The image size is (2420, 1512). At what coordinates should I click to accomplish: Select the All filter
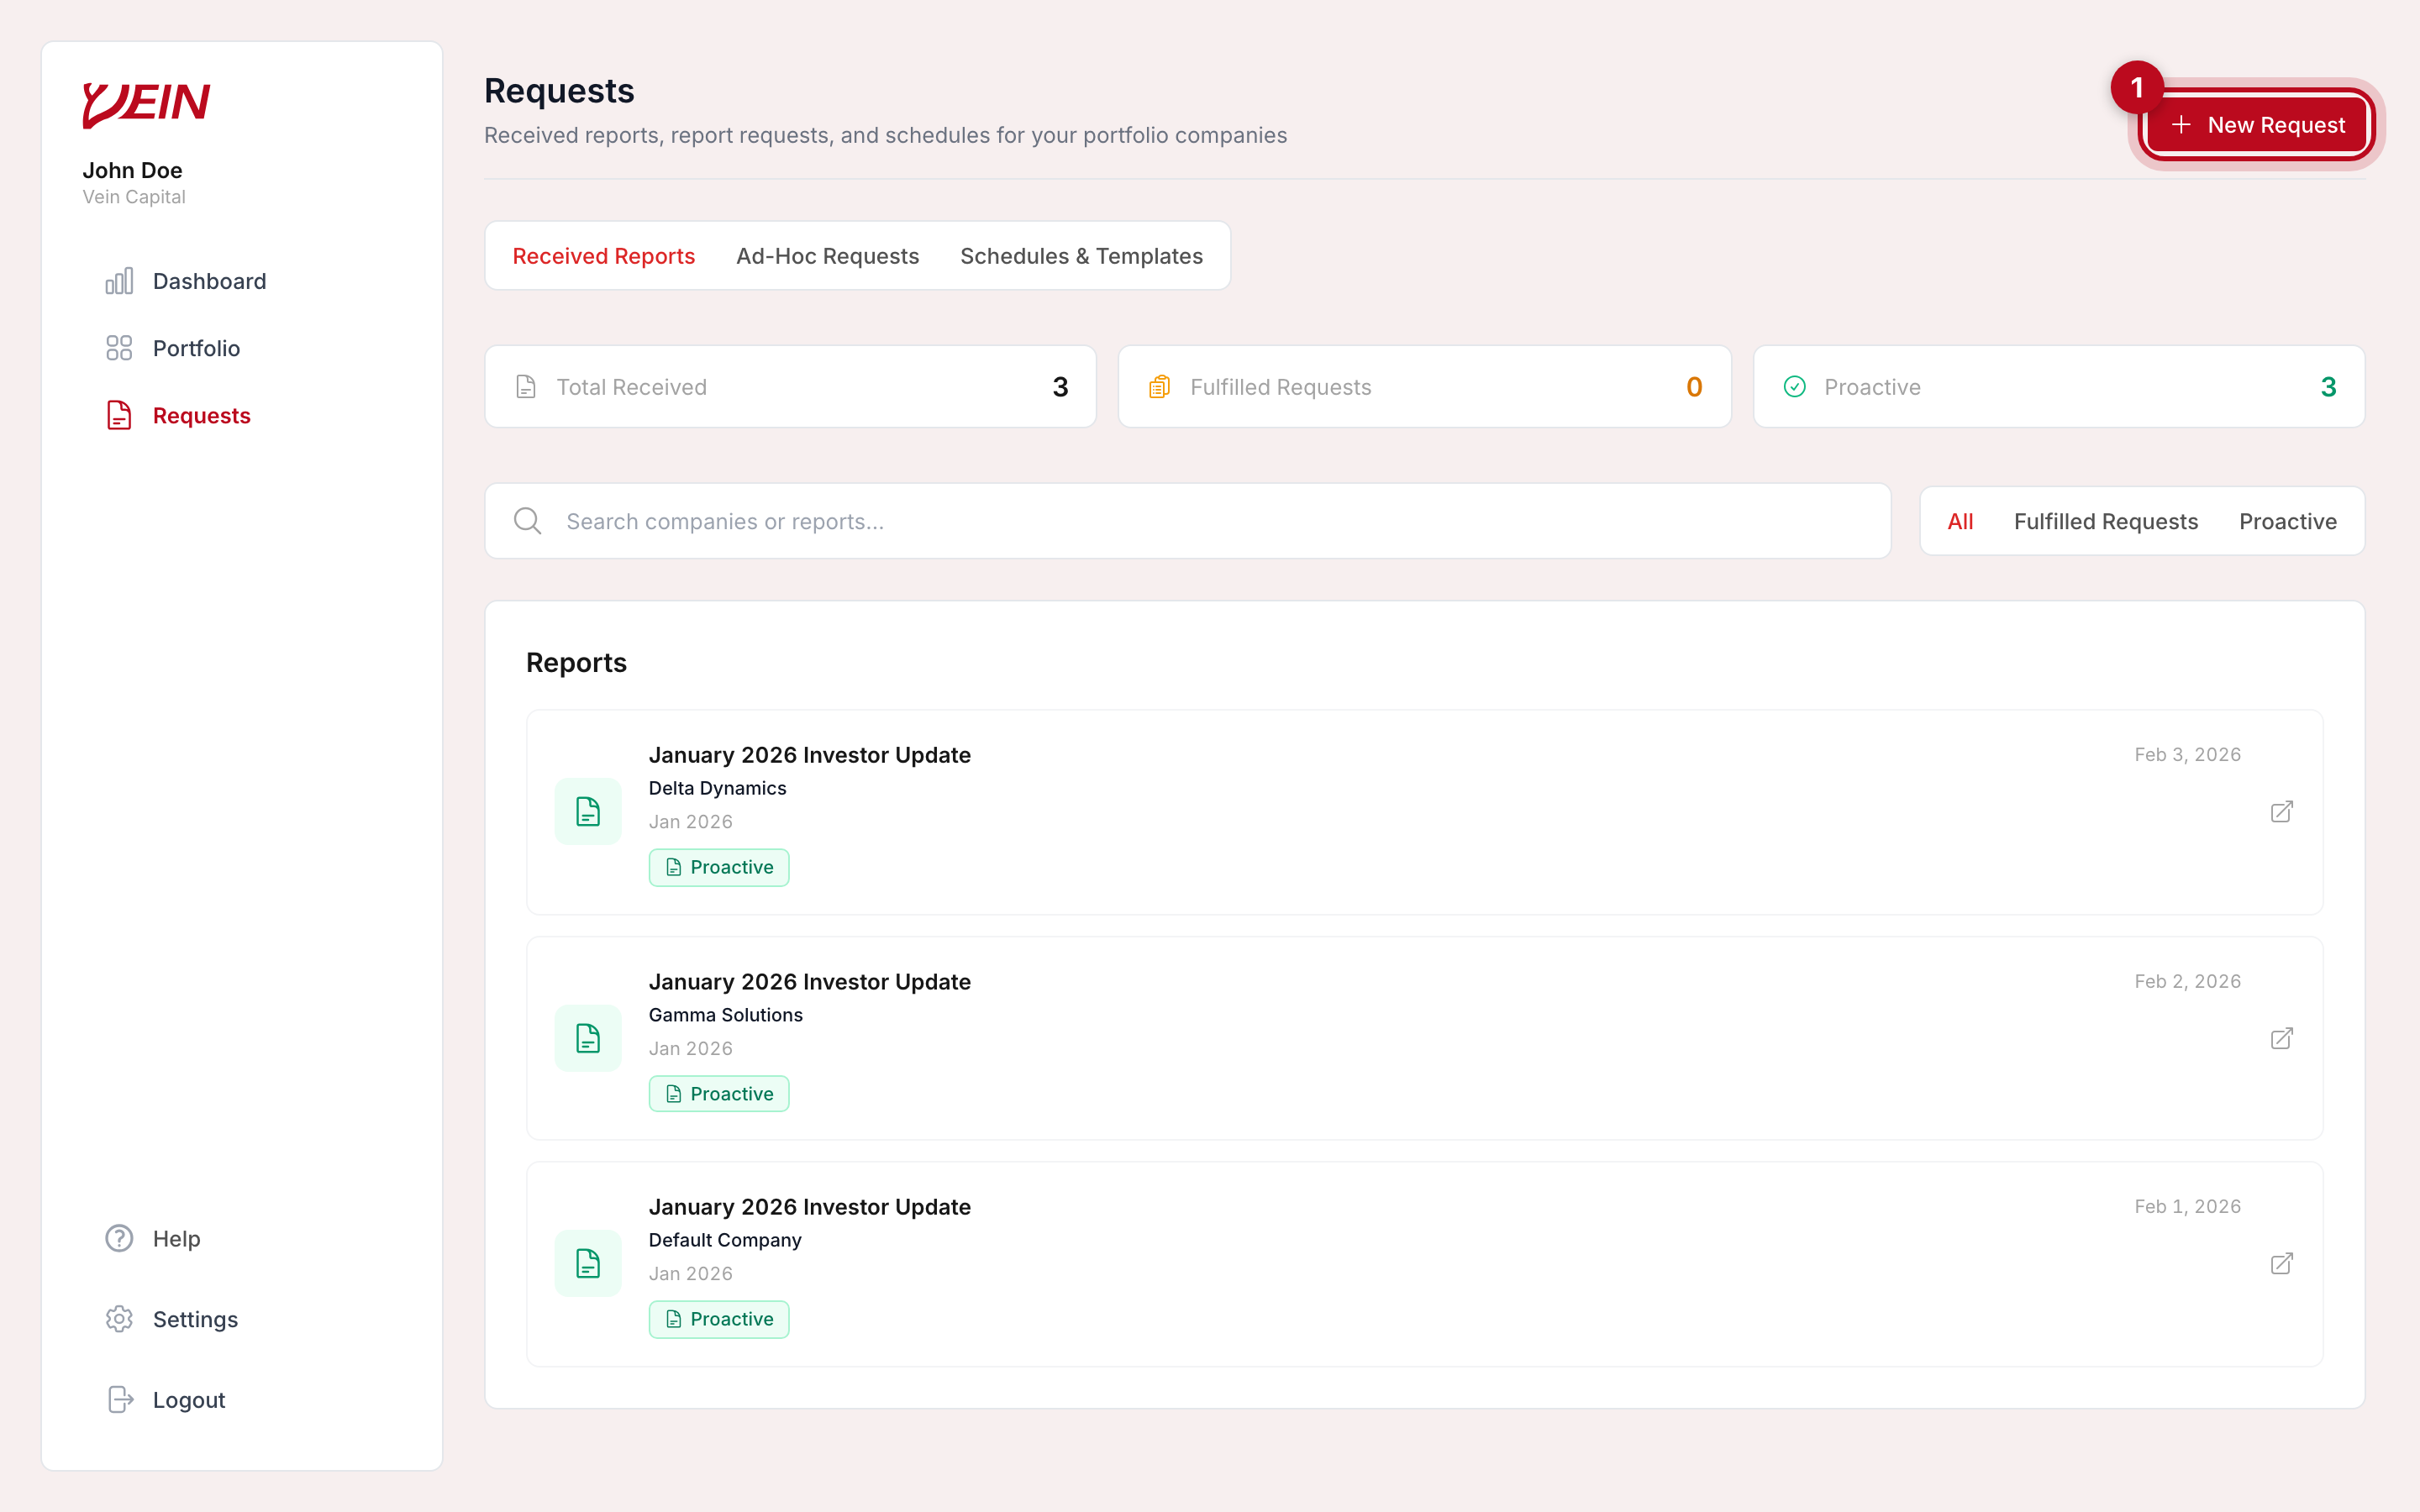(1960, 521)
